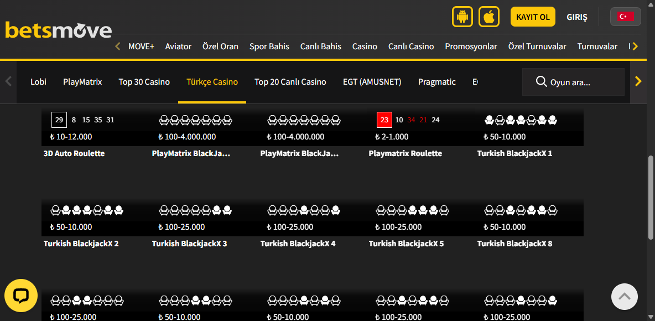This screenshot has width=655, height=321.
Task: Open the Apple app download icon
Action: (488, 17)
